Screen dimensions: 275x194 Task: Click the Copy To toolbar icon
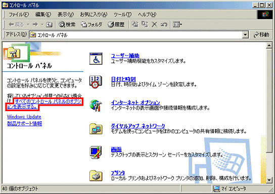145,24
